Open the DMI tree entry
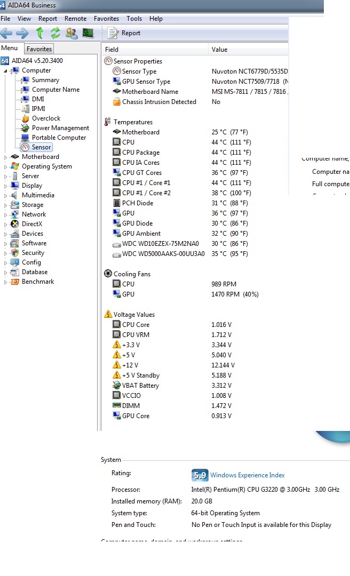 [x=38, y=99]
